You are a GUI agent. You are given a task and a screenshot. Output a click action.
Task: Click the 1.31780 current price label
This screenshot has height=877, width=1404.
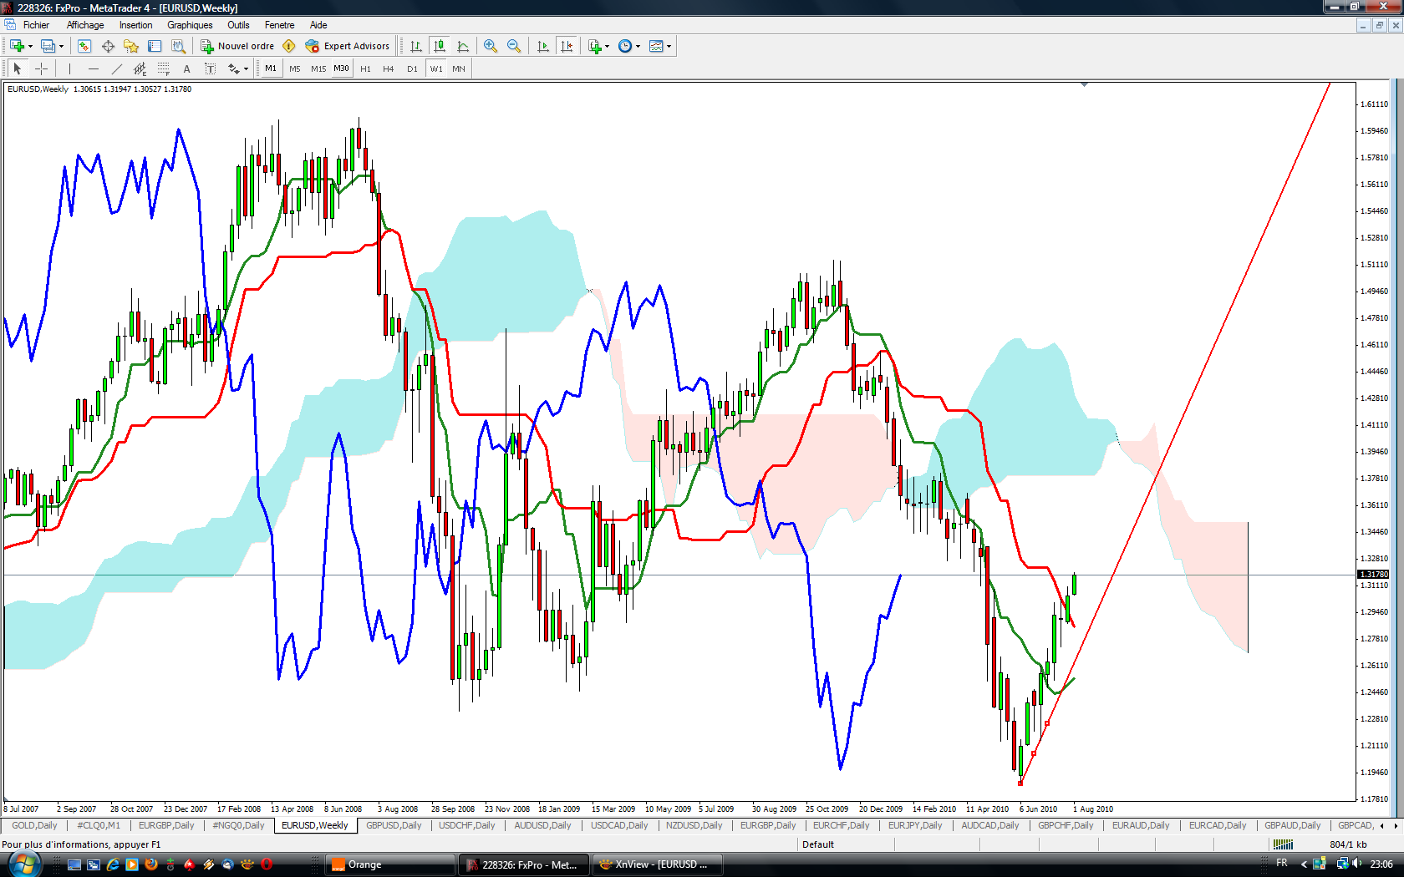click(1373, 574)
